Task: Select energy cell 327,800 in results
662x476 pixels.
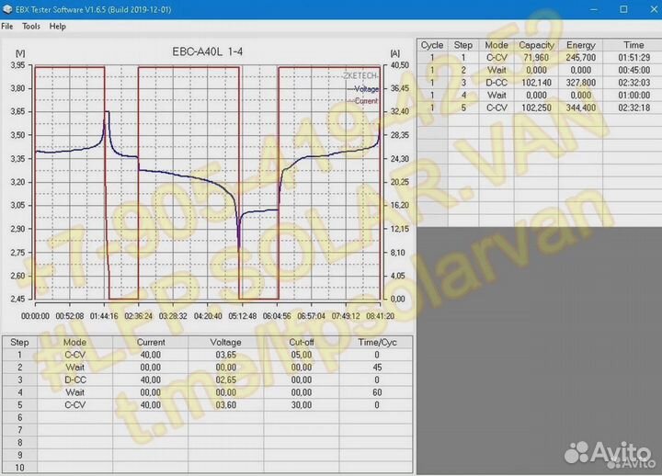Action: [580, 83]
